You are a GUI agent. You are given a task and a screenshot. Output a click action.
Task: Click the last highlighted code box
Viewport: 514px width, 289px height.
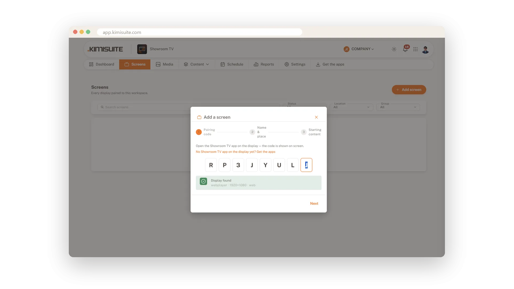tap(307, 165)
